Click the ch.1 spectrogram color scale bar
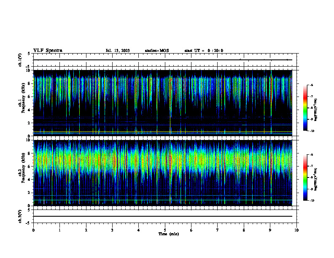The height and width of the screenshot is (258, 334). pos(305,108)
